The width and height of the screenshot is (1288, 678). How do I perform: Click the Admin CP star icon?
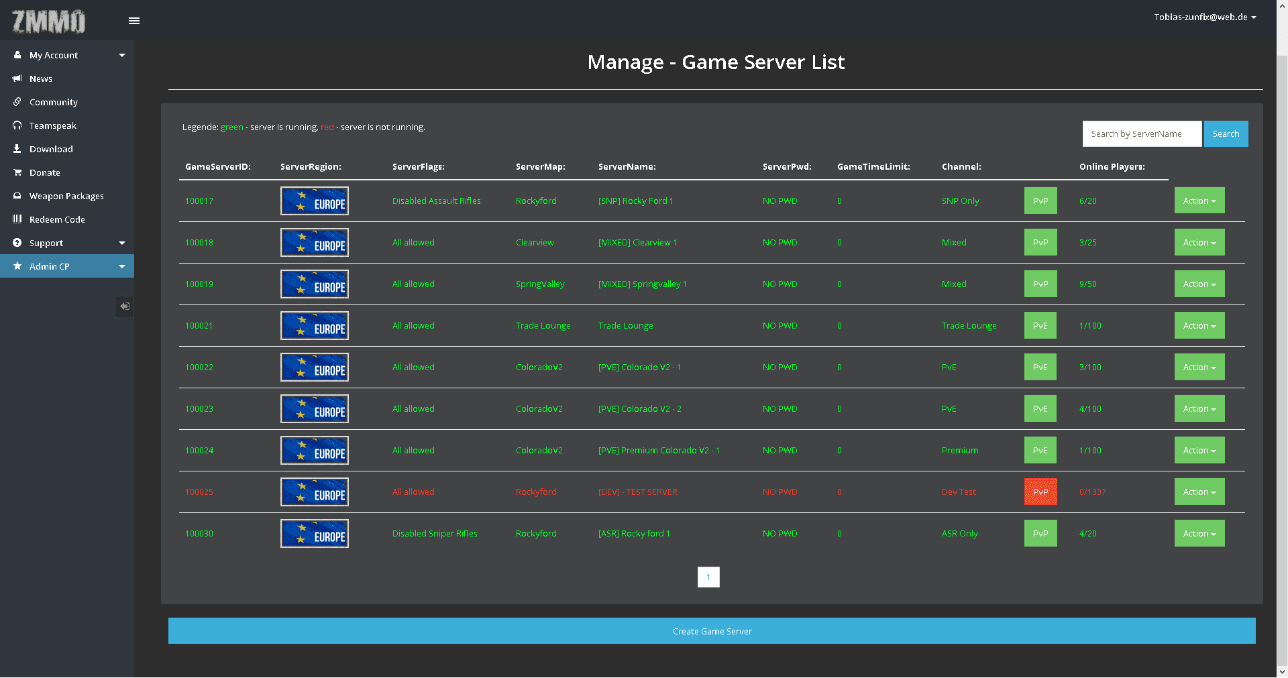click(17, 266)
